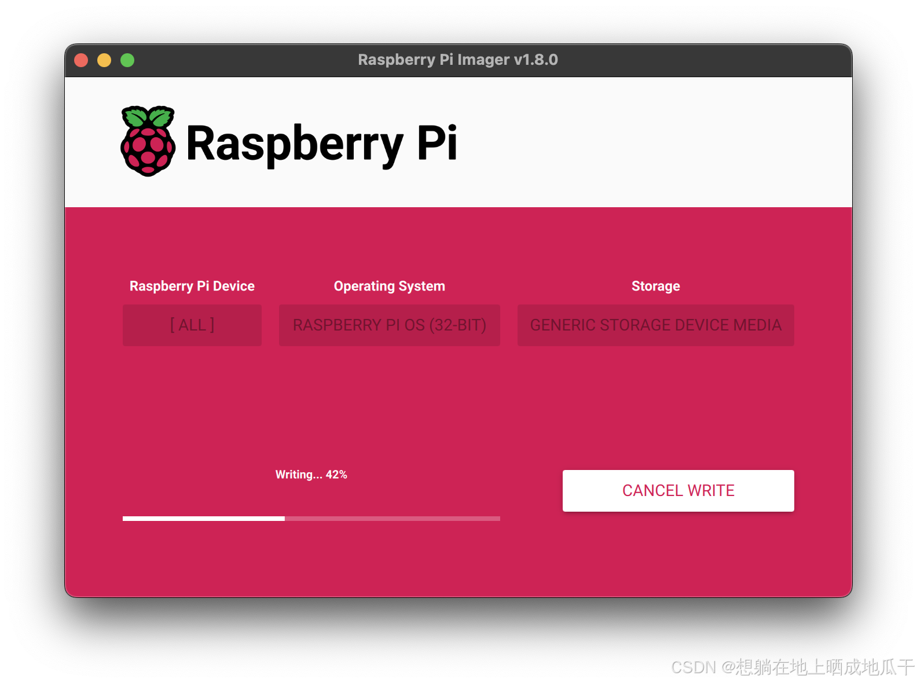The height and width of the screenshot is (683, 917).
Task: Click the [ALL] Raspberry Pi Device button
Action: click(x=192, y=325)
